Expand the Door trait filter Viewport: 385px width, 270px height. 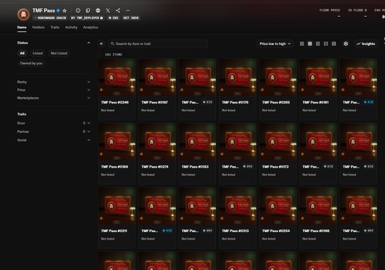54,123
